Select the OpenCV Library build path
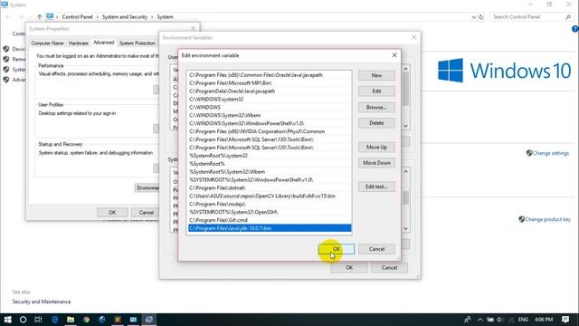Viewport: 579px width, 326px height. [270, 197]
